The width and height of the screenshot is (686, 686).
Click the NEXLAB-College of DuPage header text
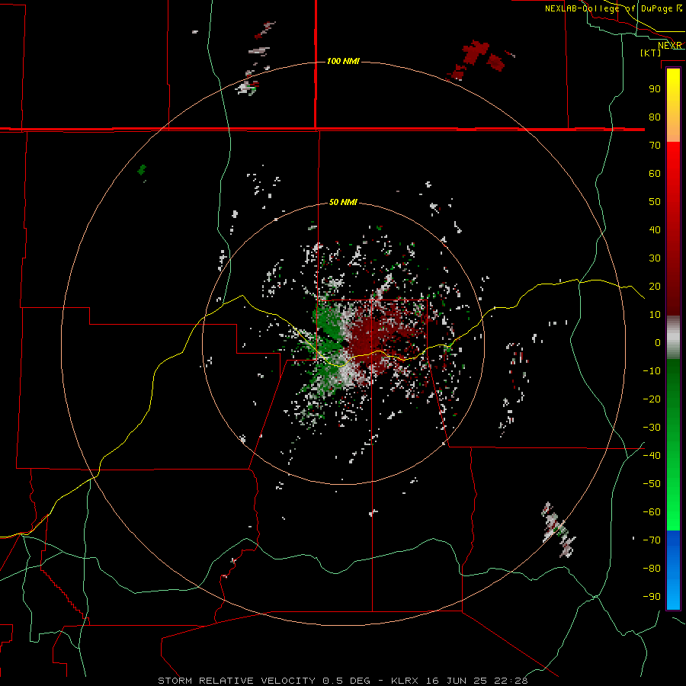[x=608, y=8]
